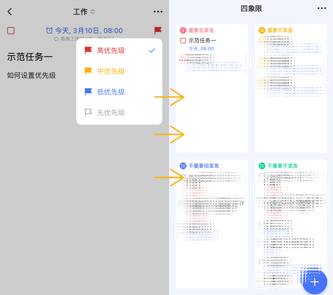Click the note text 如何设置优先级
The image size is (333, 295).
[31, 75]
